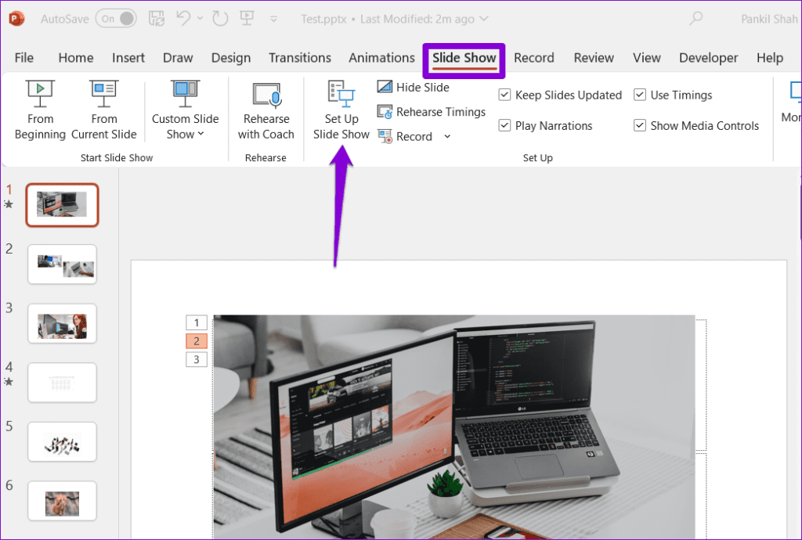The width and height of the screenshot is (802, 540).
Task: Turn off AutoSave toggle
Action: click(116, 17)
